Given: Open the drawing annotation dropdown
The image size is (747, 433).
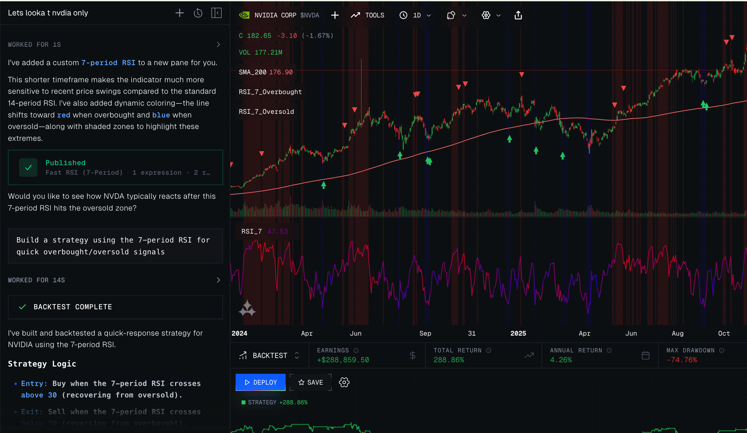Looking at the screenshot, I should pos(457,15).
